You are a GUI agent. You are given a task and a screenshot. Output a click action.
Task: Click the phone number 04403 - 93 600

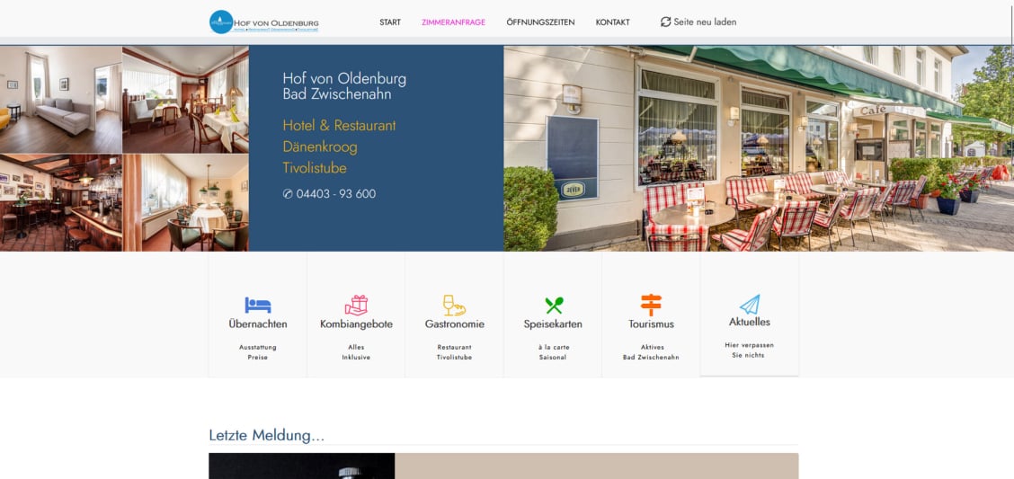[335, 194]
